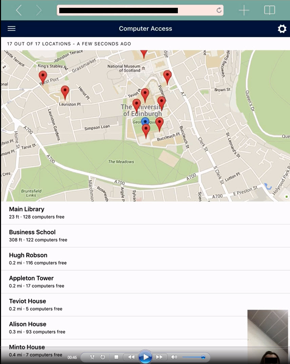Click the Computer Access page title
The height and width of the screenshot is (364, 290).
(x=145, y=29)
